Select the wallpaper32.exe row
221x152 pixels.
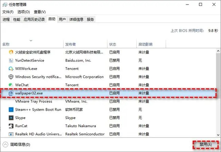point(108,93)
